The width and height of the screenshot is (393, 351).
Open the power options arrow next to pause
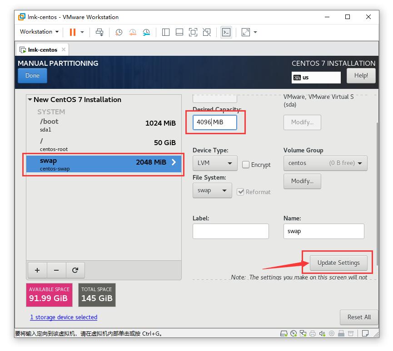[x=82, y=32]
